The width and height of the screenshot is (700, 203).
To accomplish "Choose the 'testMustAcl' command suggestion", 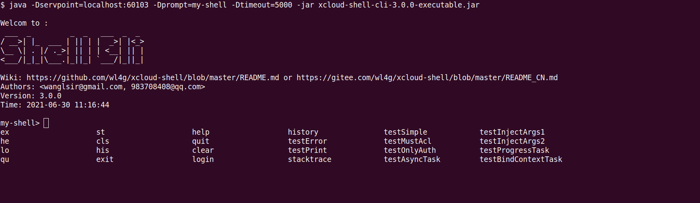I will [x=407, y=141].
